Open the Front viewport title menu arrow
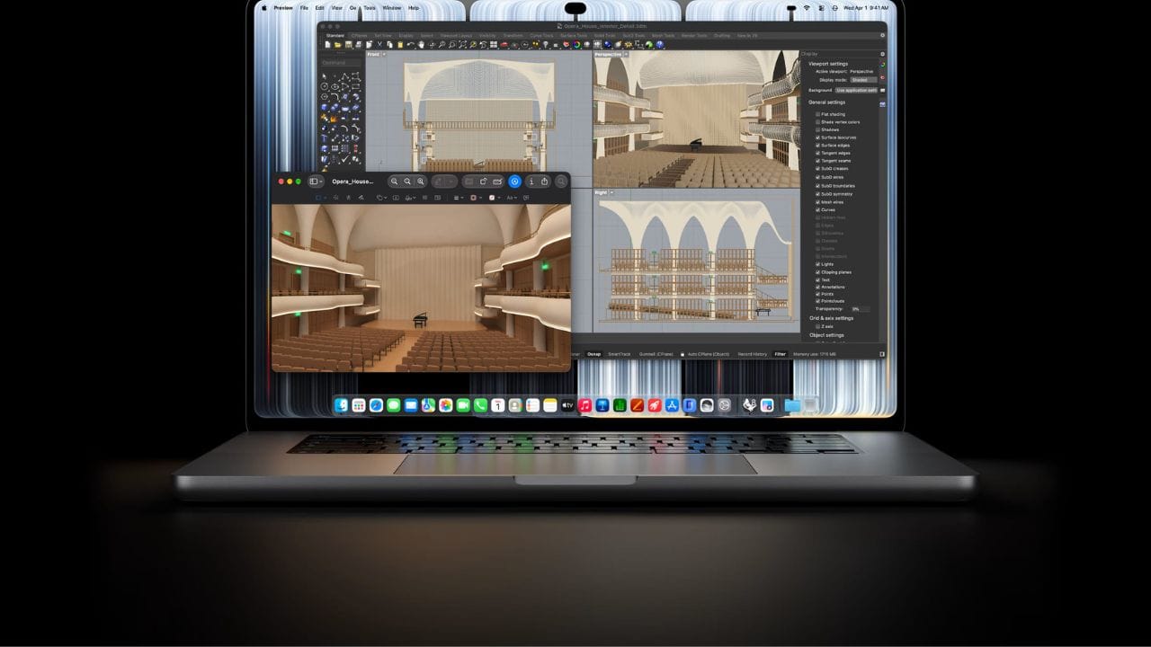Image resolution: width=1151 pixels, height=647 pixels. tap(384, 55)
